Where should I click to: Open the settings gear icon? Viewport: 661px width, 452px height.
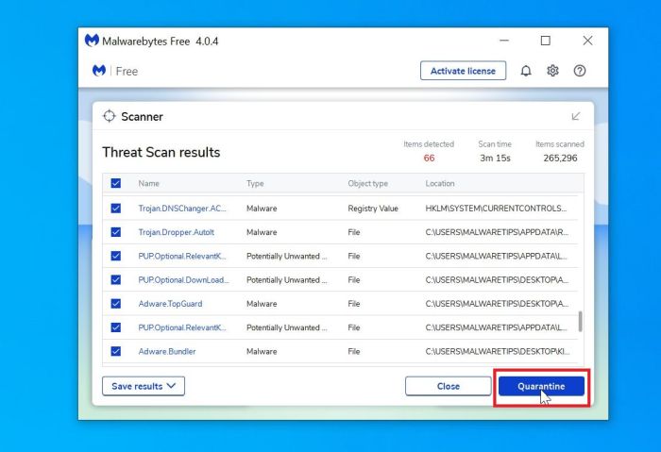click(552, 71)
